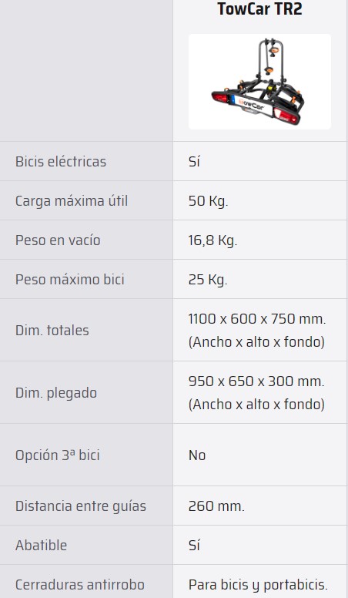The image size is (348, 598).
Task: Click the Peso máximo bici label
Action: click(70, 280)
